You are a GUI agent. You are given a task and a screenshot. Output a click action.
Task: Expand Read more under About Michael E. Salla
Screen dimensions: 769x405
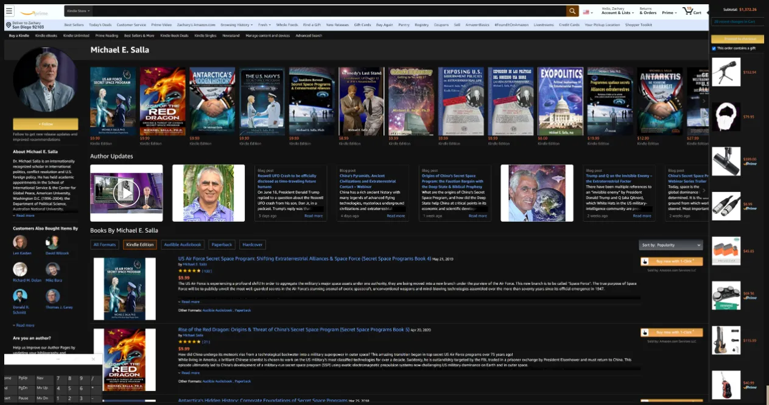[x=24, y=215]
